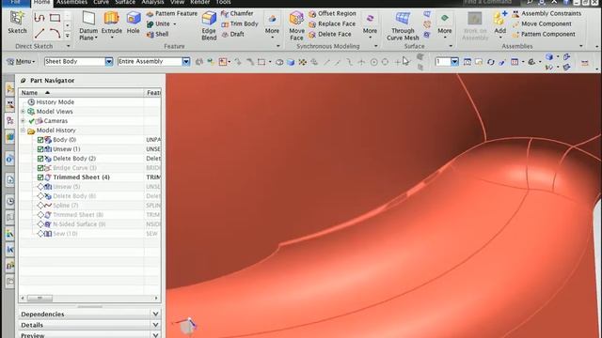The height and width of the screenshot is (338, 602).
Task: Open the work layer number dropdown
Action: point(454,62)
